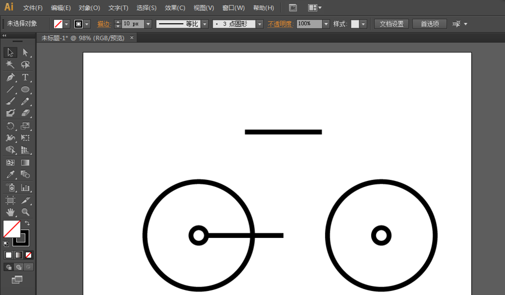Select the Zoom tool

coord(25,212)
